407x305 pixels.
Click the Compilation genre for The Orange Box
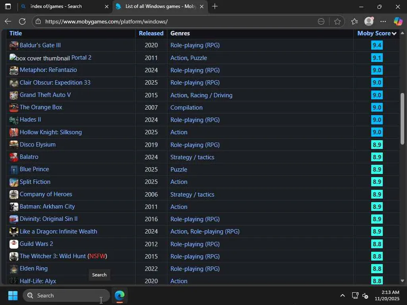(186, 107)
